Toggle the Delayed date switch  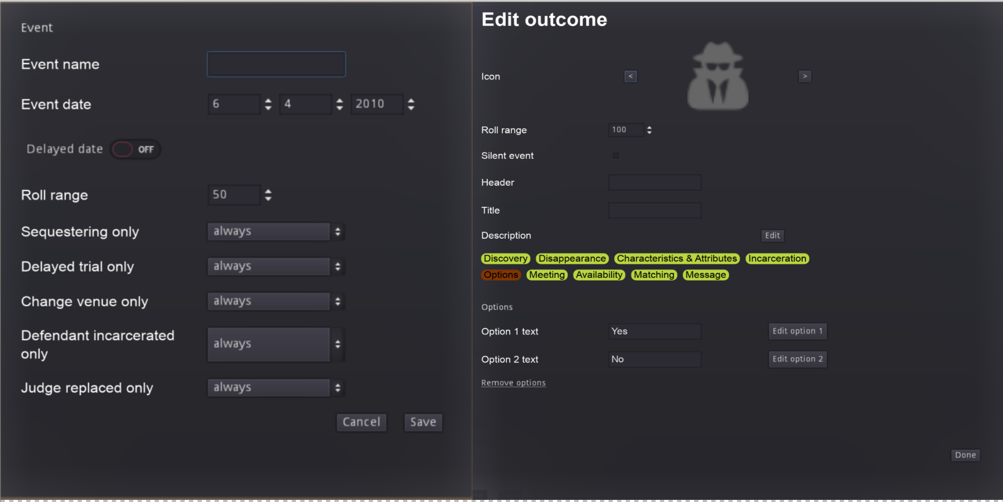tap(135, 150)
